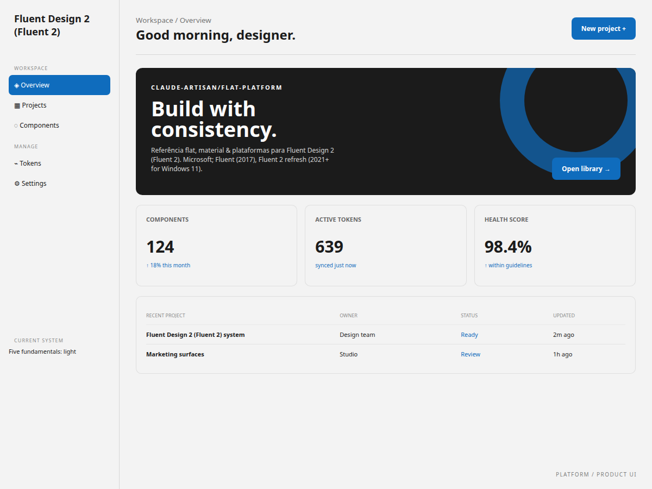
Task: Click the 'Build with consistency.' heading
Action: (x=214, y=120)
